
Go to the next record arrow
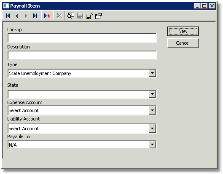(x=26, y=16)
